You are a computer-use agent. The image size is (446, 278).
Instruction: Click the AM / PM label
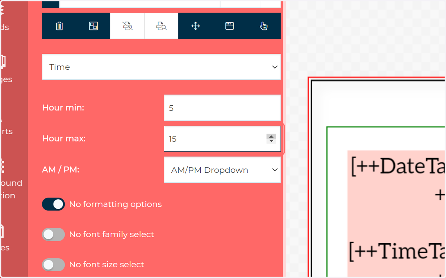click(61, 170)
